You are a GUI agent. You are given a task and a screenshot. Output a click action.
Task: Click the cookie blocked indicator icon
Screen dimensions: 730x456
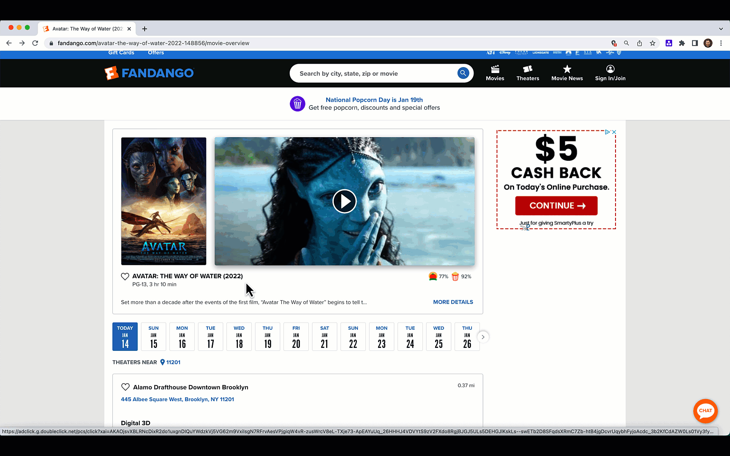tap(614, 43)
